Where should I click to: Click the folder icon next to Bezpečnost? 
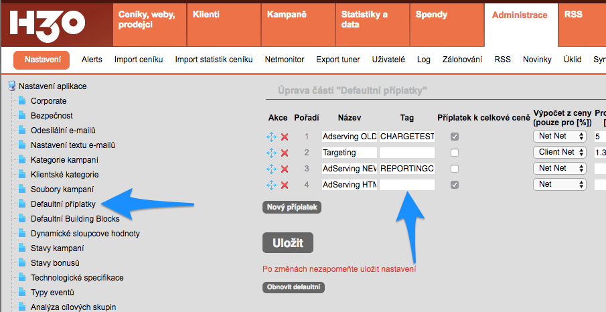pos(23,116)
